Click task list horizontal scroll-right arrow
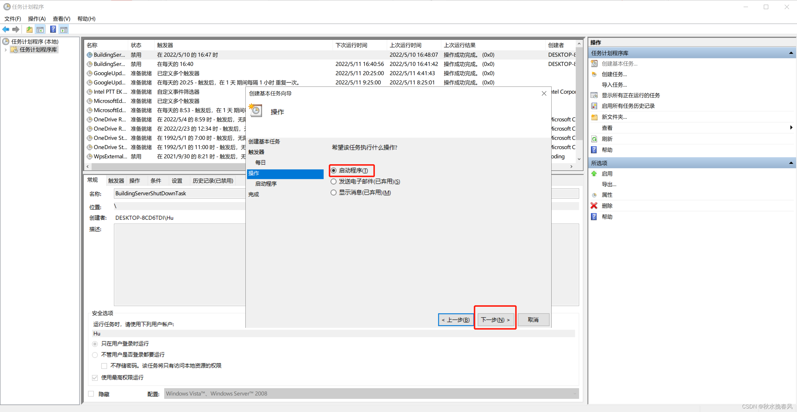 click(x=572, y=167)
